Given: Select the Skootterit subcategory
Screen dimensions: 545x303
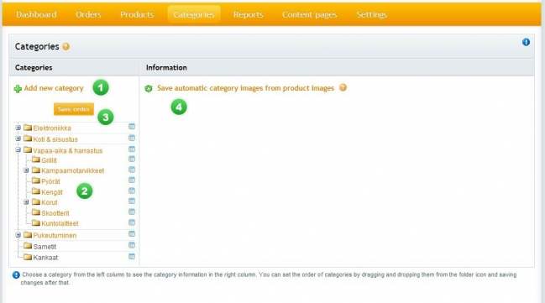Looking at the screenshot, I should [x=55, y=213].
